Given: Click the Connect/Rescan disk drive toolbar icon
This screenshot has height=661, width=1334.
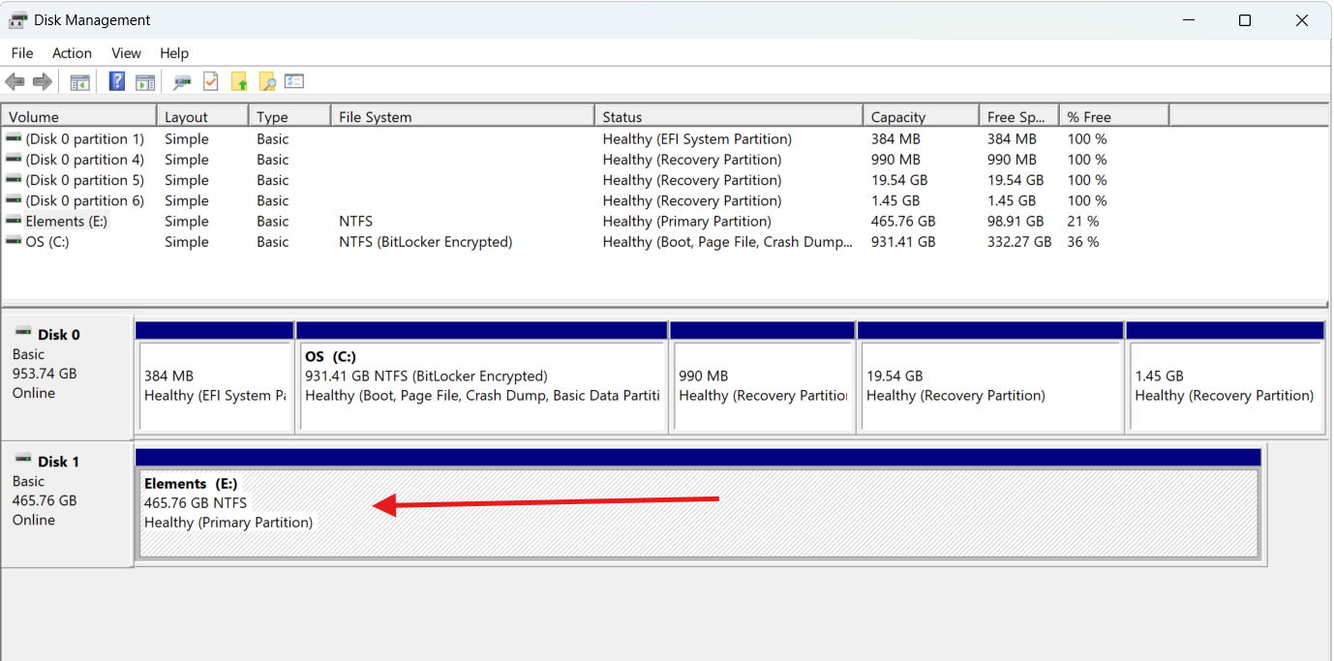Looking at the screenshot, I should pyautogui.click(x=182, y=82).
